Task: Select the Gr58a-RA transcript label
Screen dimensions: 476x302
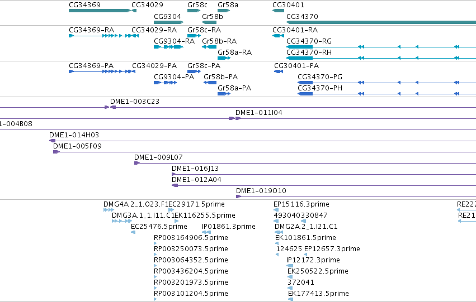Action: tap(235, 52)
